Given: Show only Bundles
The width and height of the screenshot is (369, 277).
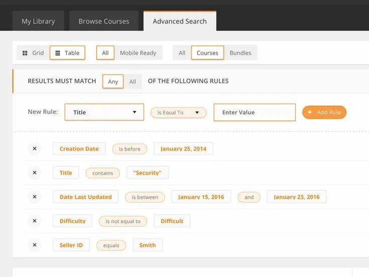Looking at the screenshot, I should [x=240, y=53].
